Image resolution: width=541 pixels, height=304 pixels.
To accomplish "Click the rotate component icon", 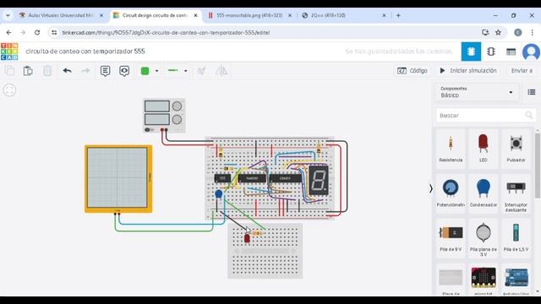I will coord(201,71).
